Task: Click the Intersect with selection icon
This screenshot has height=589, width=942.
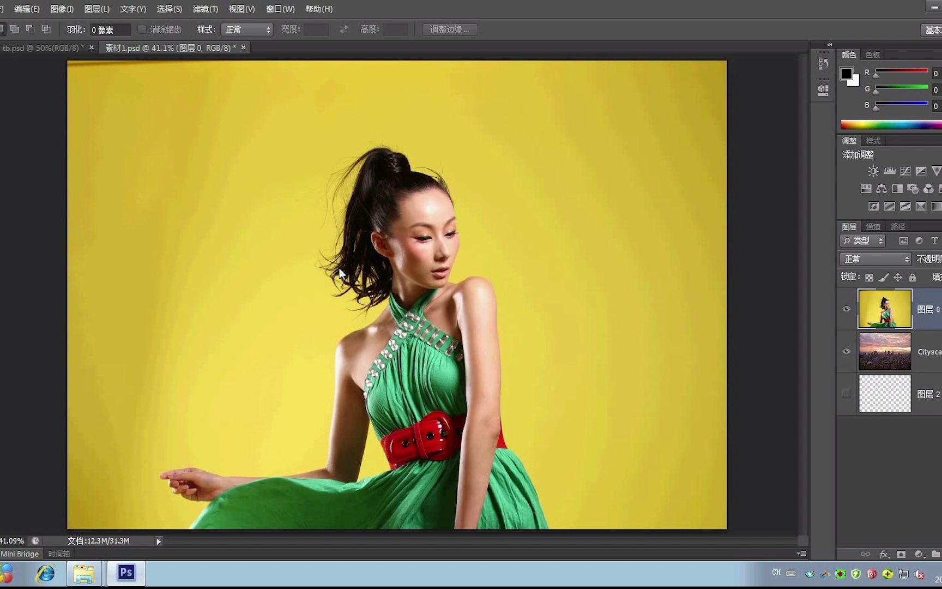Action: coord(46,29)
